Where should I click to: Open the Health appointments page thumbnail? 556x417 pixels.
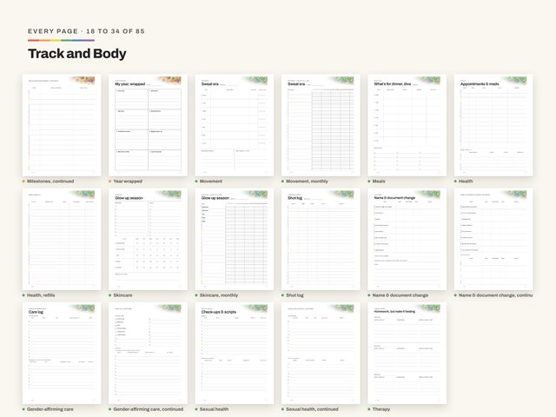(493, 125)
